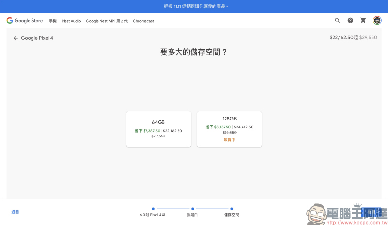Select the 128GB storage option

click(229, 129)
